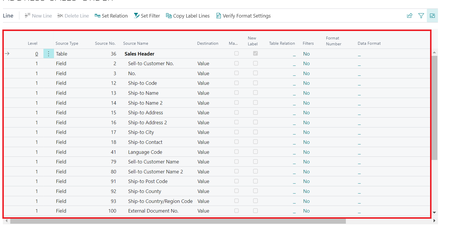Toggle New Label for Ship-to City row
This screenshot has height=231, width=450.
pos(256,132)
